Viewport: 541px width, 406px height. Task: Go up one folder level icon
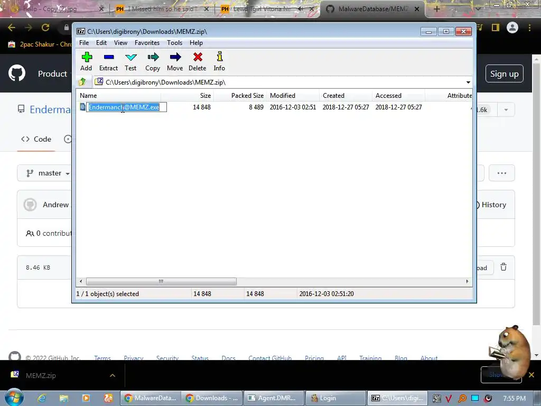click(x=82, y=82)
